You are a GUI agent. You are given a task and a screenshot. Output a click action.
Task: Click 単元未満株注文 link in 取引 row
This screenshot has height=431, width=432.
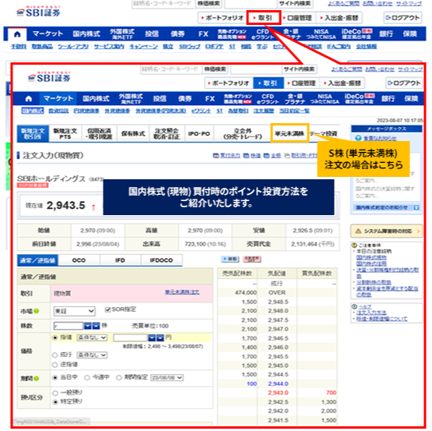point(182,292)
